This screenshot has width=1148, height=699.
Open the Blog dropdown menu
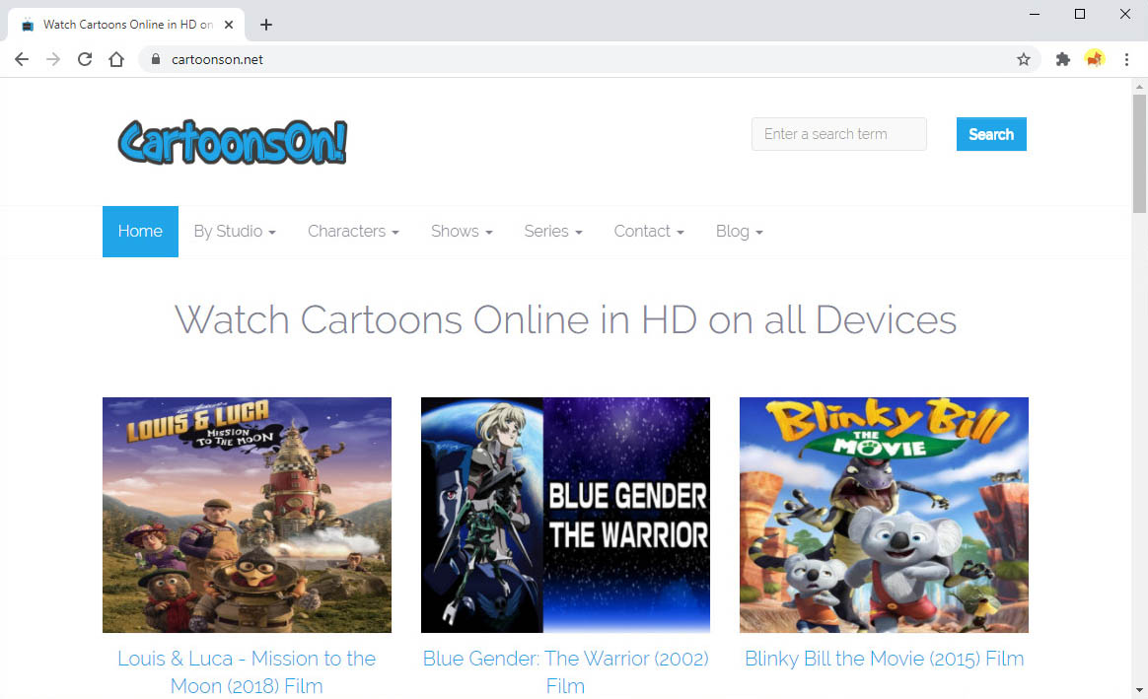point(739,231)
